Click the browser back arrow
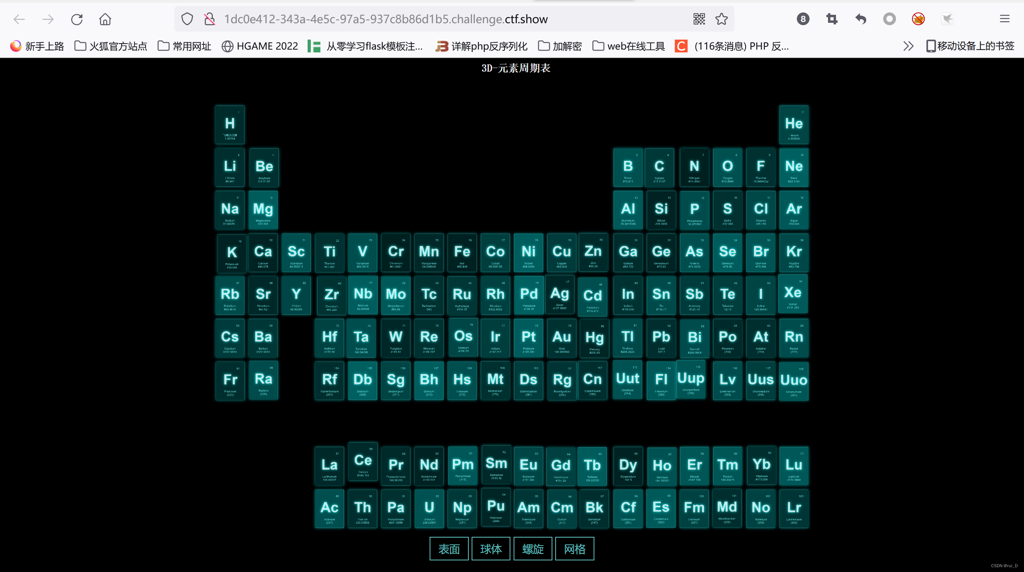This screenshot has width=1024, height=572. (19, 19)
